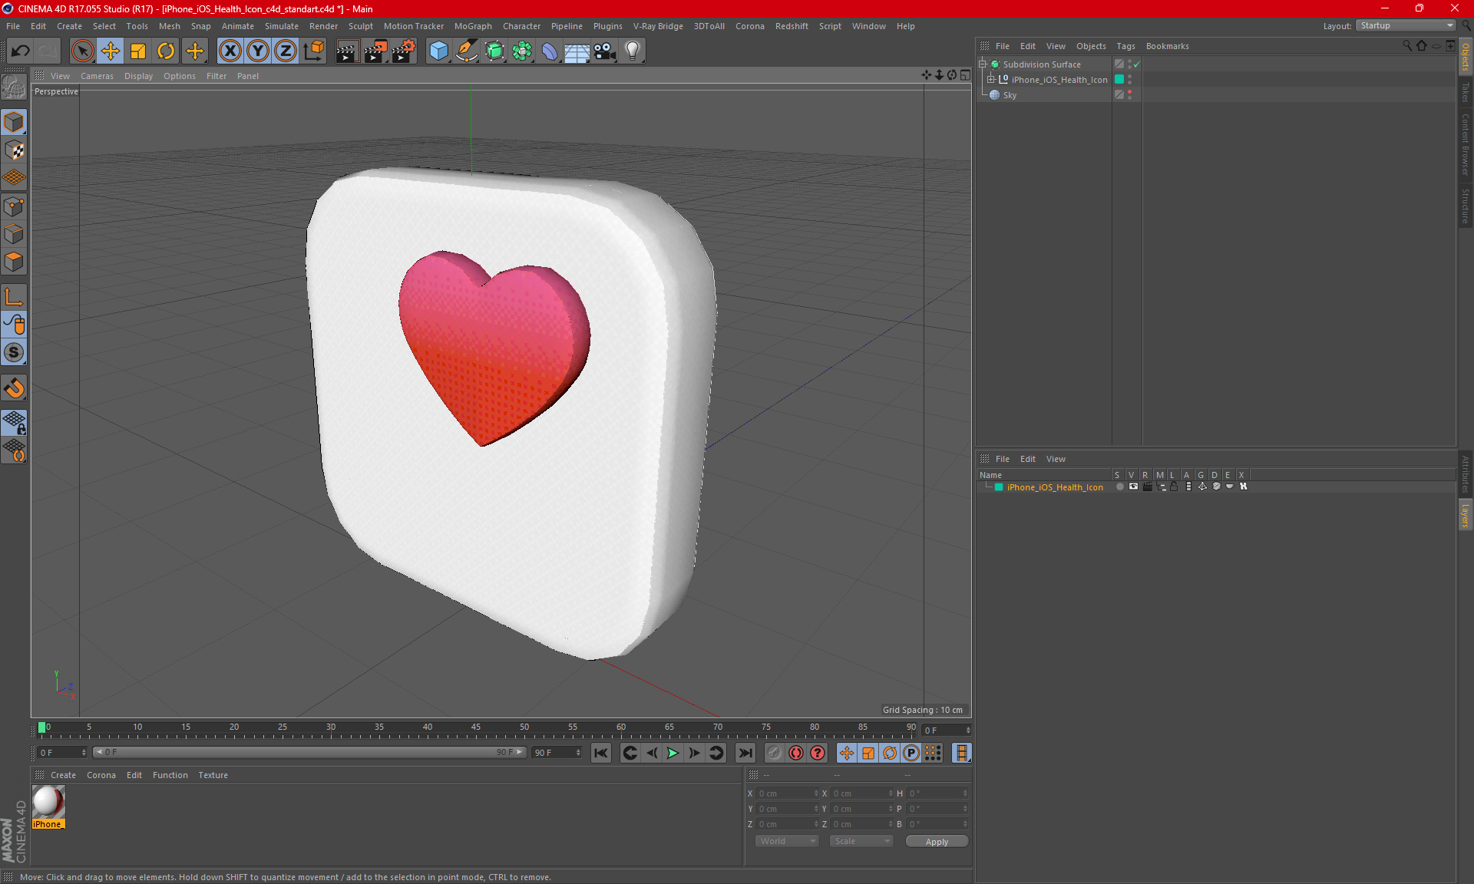Open MoGraph array generator icon
Image resolution: width=1474 pixels, height=884 pixels.
[522, 51]
